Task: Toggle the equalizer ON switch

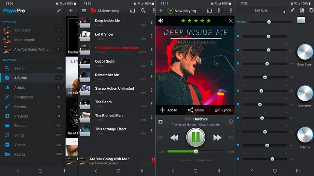Action: (x=301, y=20)
